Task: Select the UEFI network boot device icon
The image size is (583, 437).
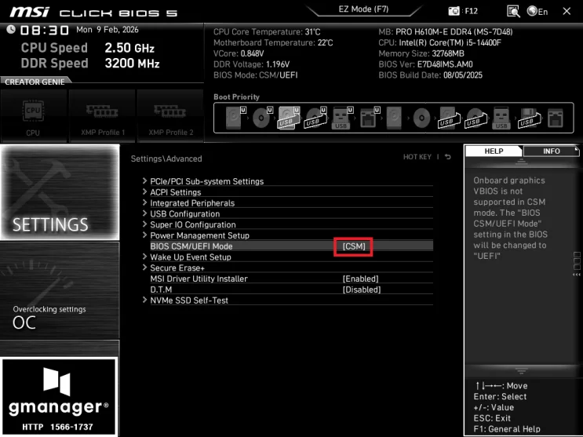Action: coord(369,118)
